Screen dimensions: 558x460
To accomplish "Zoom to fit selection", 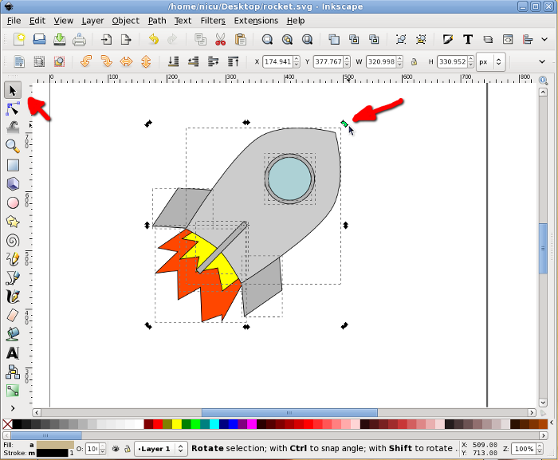I will click(267, 39).
